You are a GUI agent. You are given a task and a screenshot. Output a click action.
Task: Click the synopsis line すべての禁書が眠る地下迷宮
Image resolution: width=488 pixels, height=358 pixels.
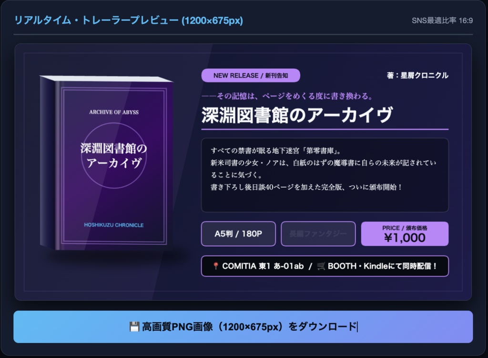point(276,151)
